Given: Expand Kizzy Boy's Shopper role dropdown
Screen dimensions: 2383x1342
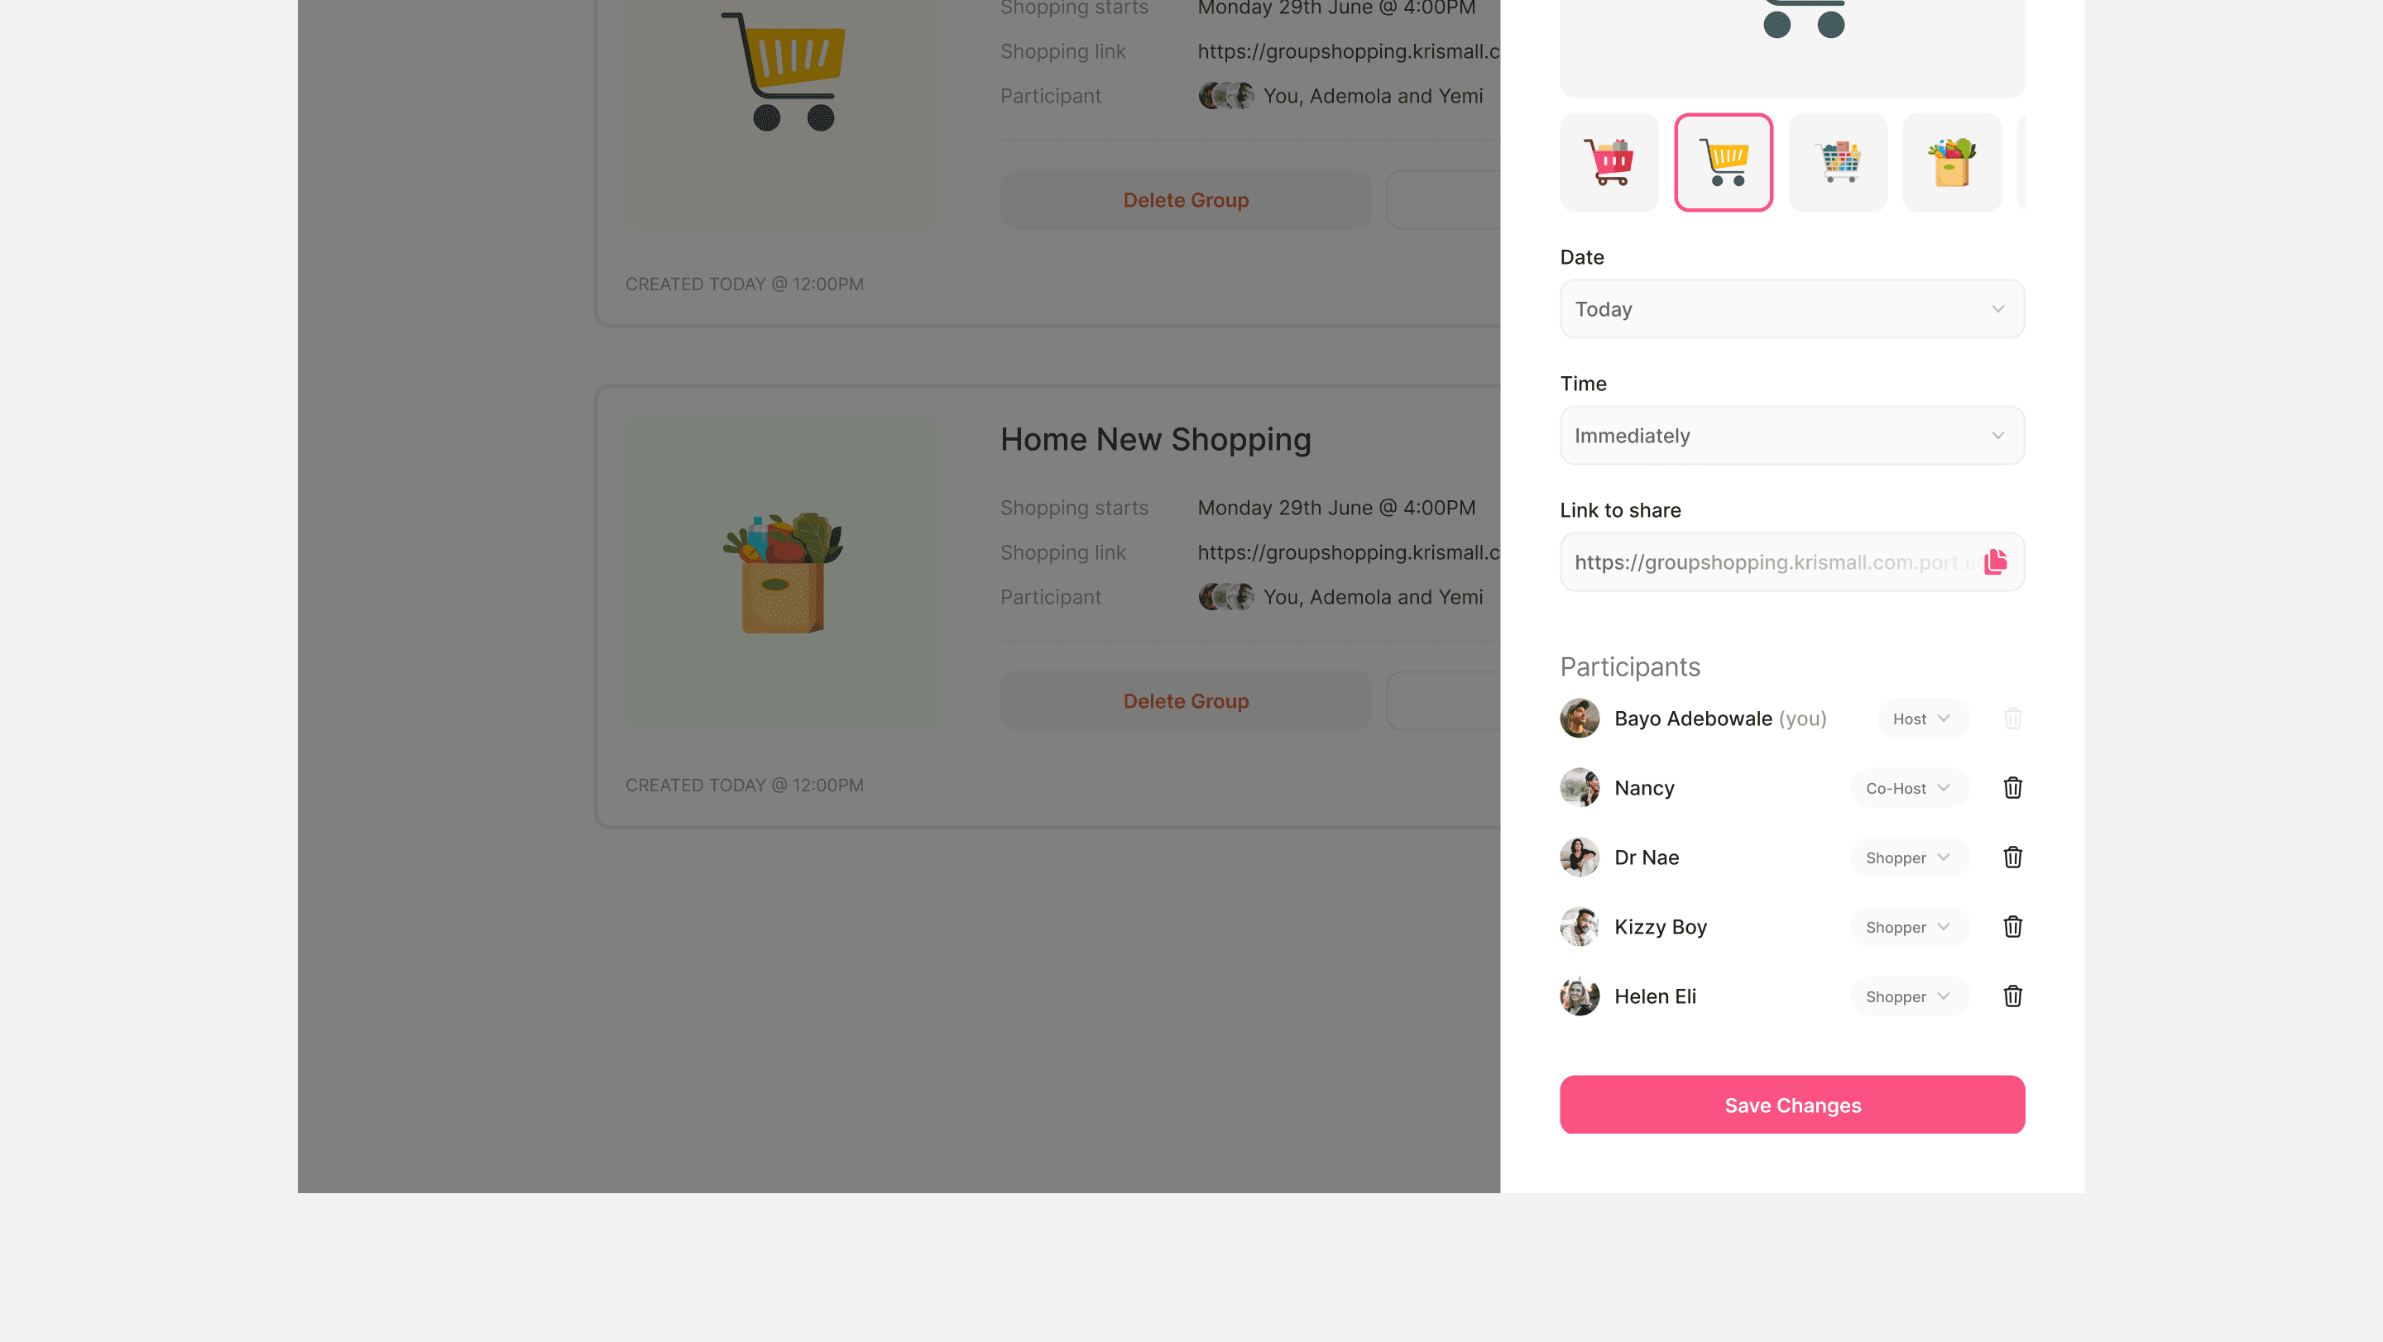Looking at the screenshot, I should [1910, 926].
